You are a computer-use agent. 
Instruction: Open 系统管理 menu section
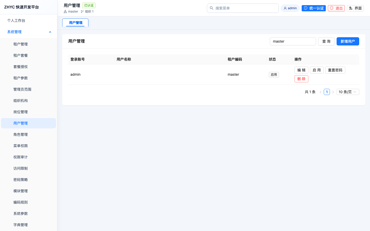click(x=29, y=32)
